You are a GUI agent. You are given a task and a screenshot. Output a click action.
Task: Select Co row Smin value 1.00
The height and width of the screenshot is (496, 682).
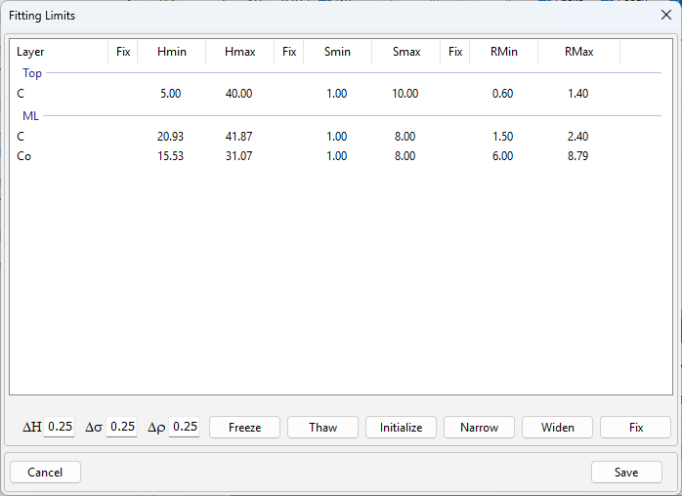tap(337, 156)
